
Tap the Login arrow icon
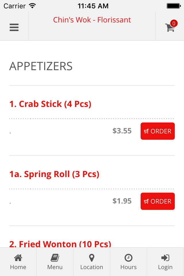coord(165,258)
